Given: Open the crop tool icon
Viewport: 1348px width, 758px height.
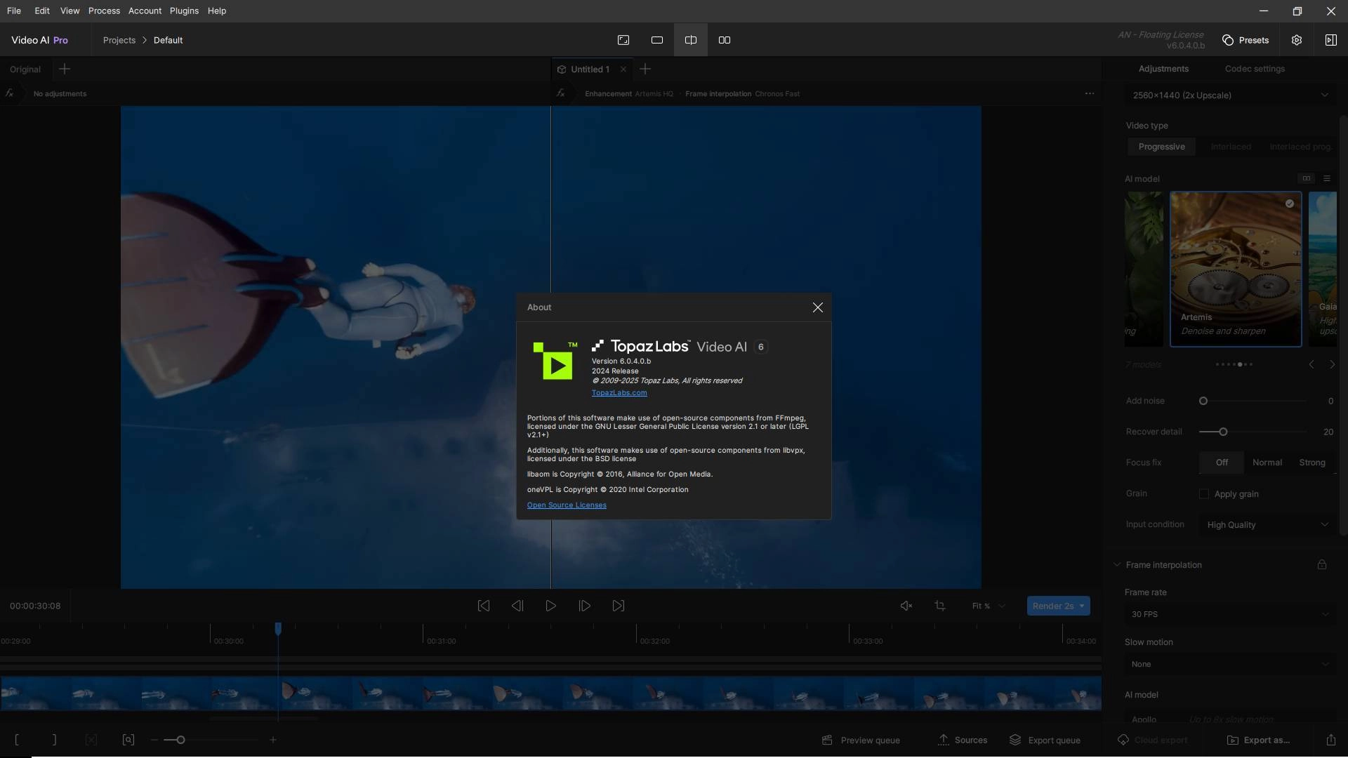Looking at the screenshot, I should [x=940, y=606].
